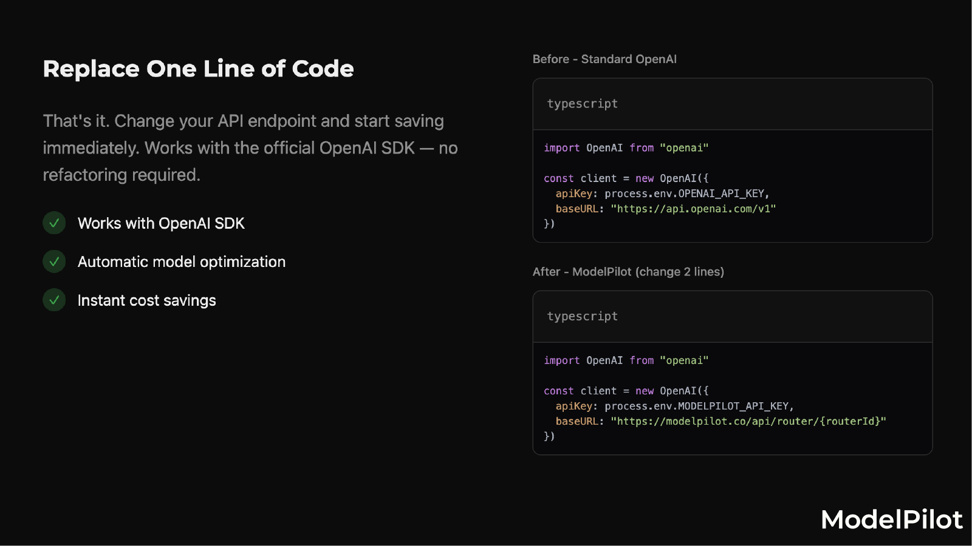Click the "Automatic model optimization" label
The height and width of the screenshot is (546, 972).
pos(182,261)
